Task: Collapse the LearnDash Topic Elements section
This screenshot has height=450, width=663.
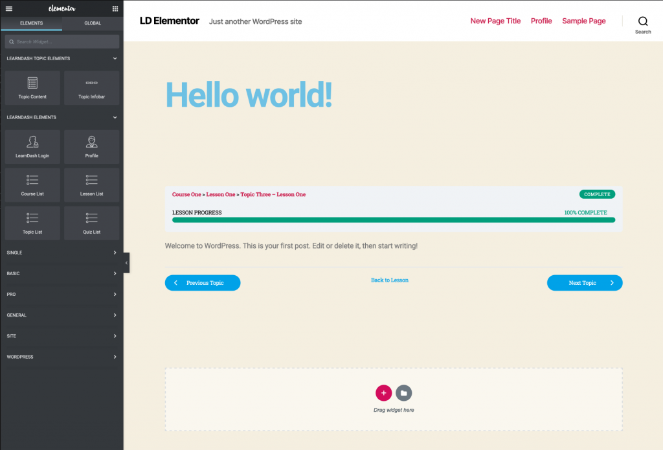Action: pyautogui.click(x=115, y=58)
